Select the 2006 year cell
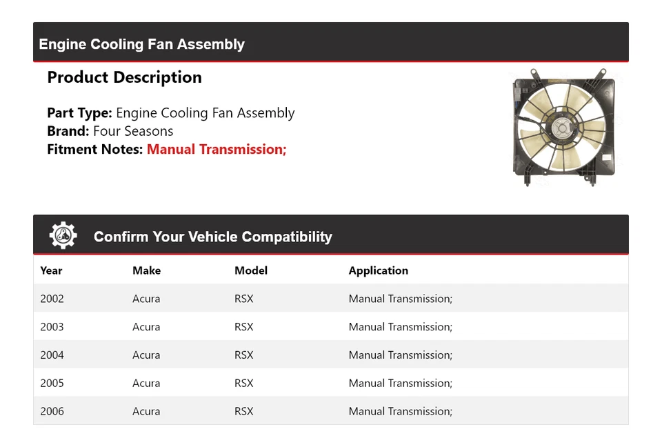Screen dimensions: 662x447 pos(52,411)
